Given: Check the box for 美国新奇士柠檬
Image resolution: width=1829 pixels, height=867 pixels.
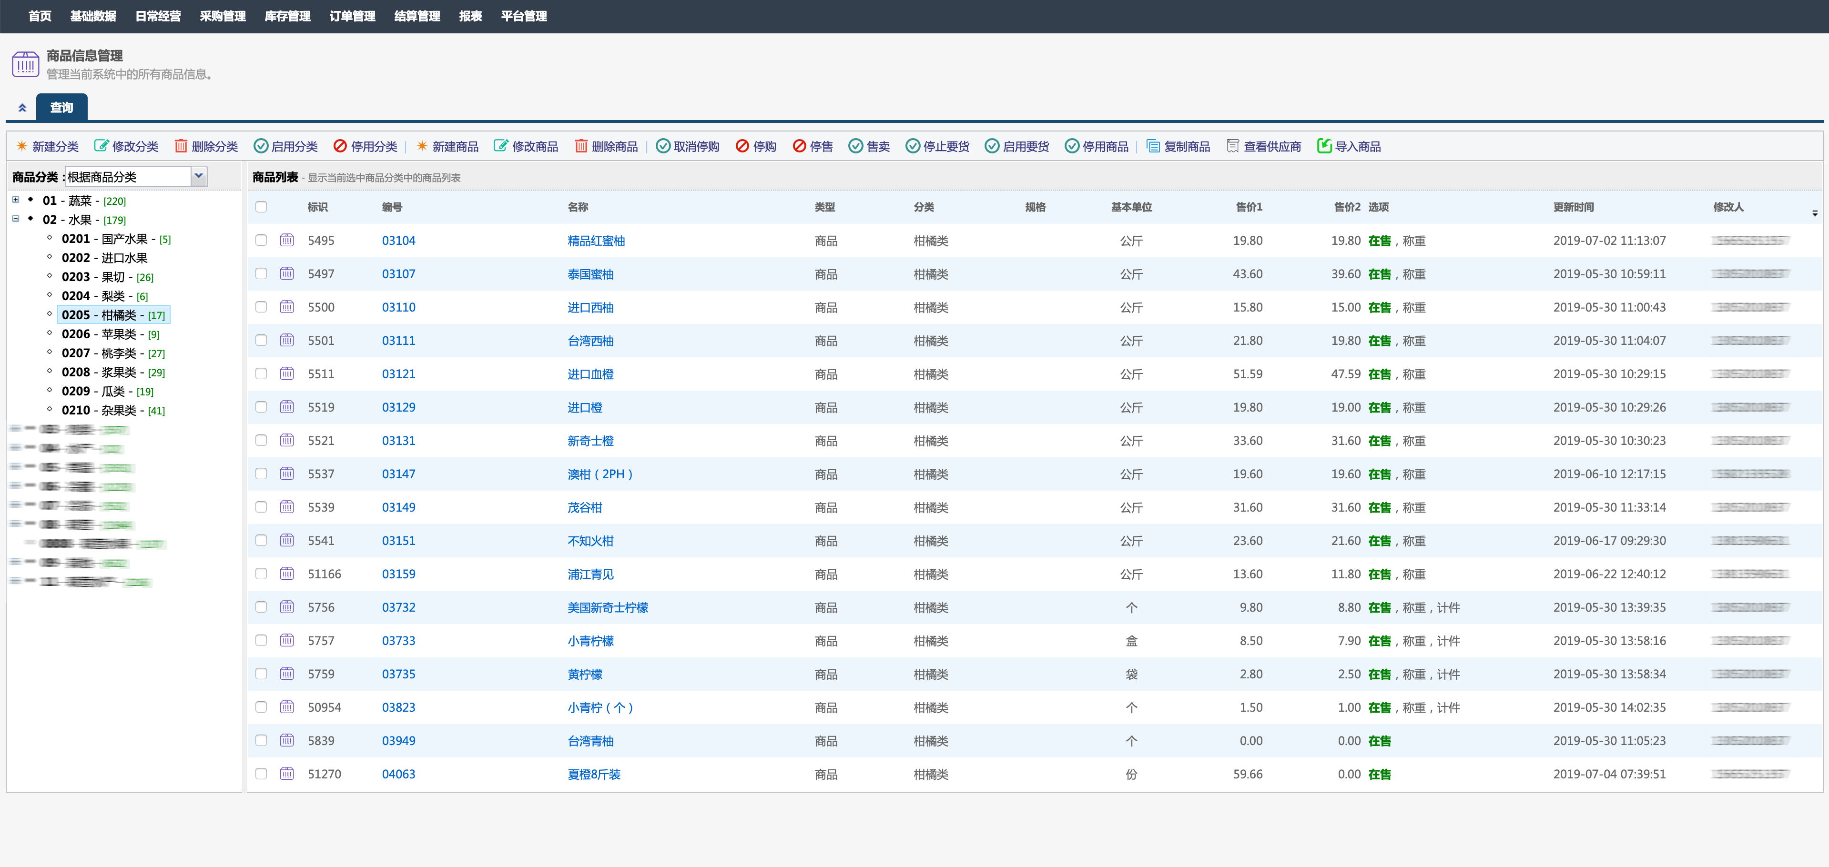Looking at the screenshot, I should coord(261,606).
